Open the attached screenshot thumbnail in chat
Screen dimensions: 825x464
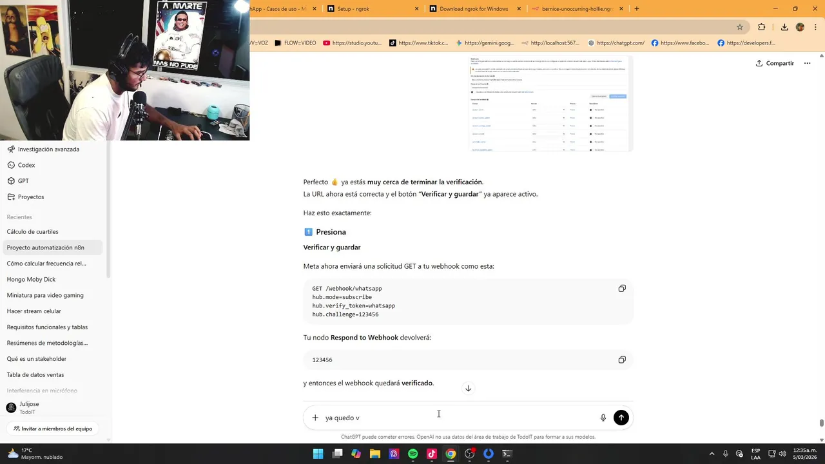pyautogui.click(x=551, y=103)
